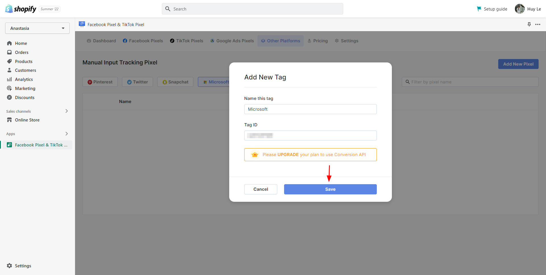Screen dimensions: 546x275
Task: Switch to the Facebook Pixels tab
Action: pos(143,41)
